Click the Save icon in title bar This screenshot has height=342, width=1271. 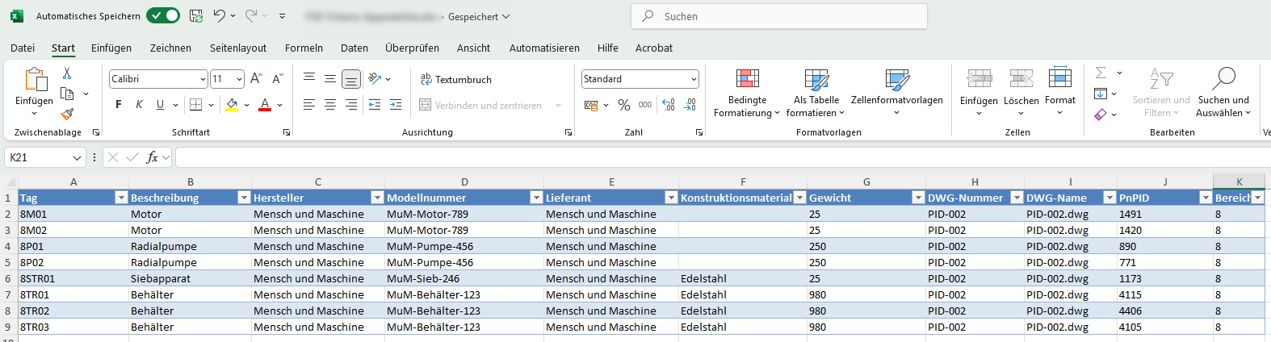[196, 16]
